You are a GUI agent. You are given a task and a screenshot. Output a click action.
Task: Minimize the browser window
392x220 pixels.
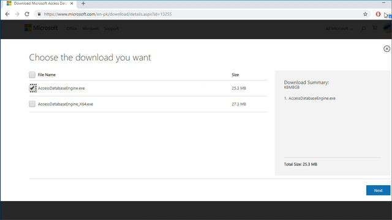384,2
